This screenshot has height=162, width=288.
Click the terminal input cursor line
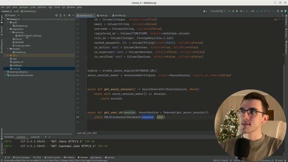point(5,151)
